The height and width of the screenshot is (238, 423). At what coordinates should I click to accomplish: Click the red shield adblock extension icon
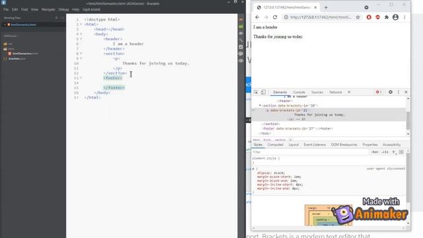[x=377, y=17]
